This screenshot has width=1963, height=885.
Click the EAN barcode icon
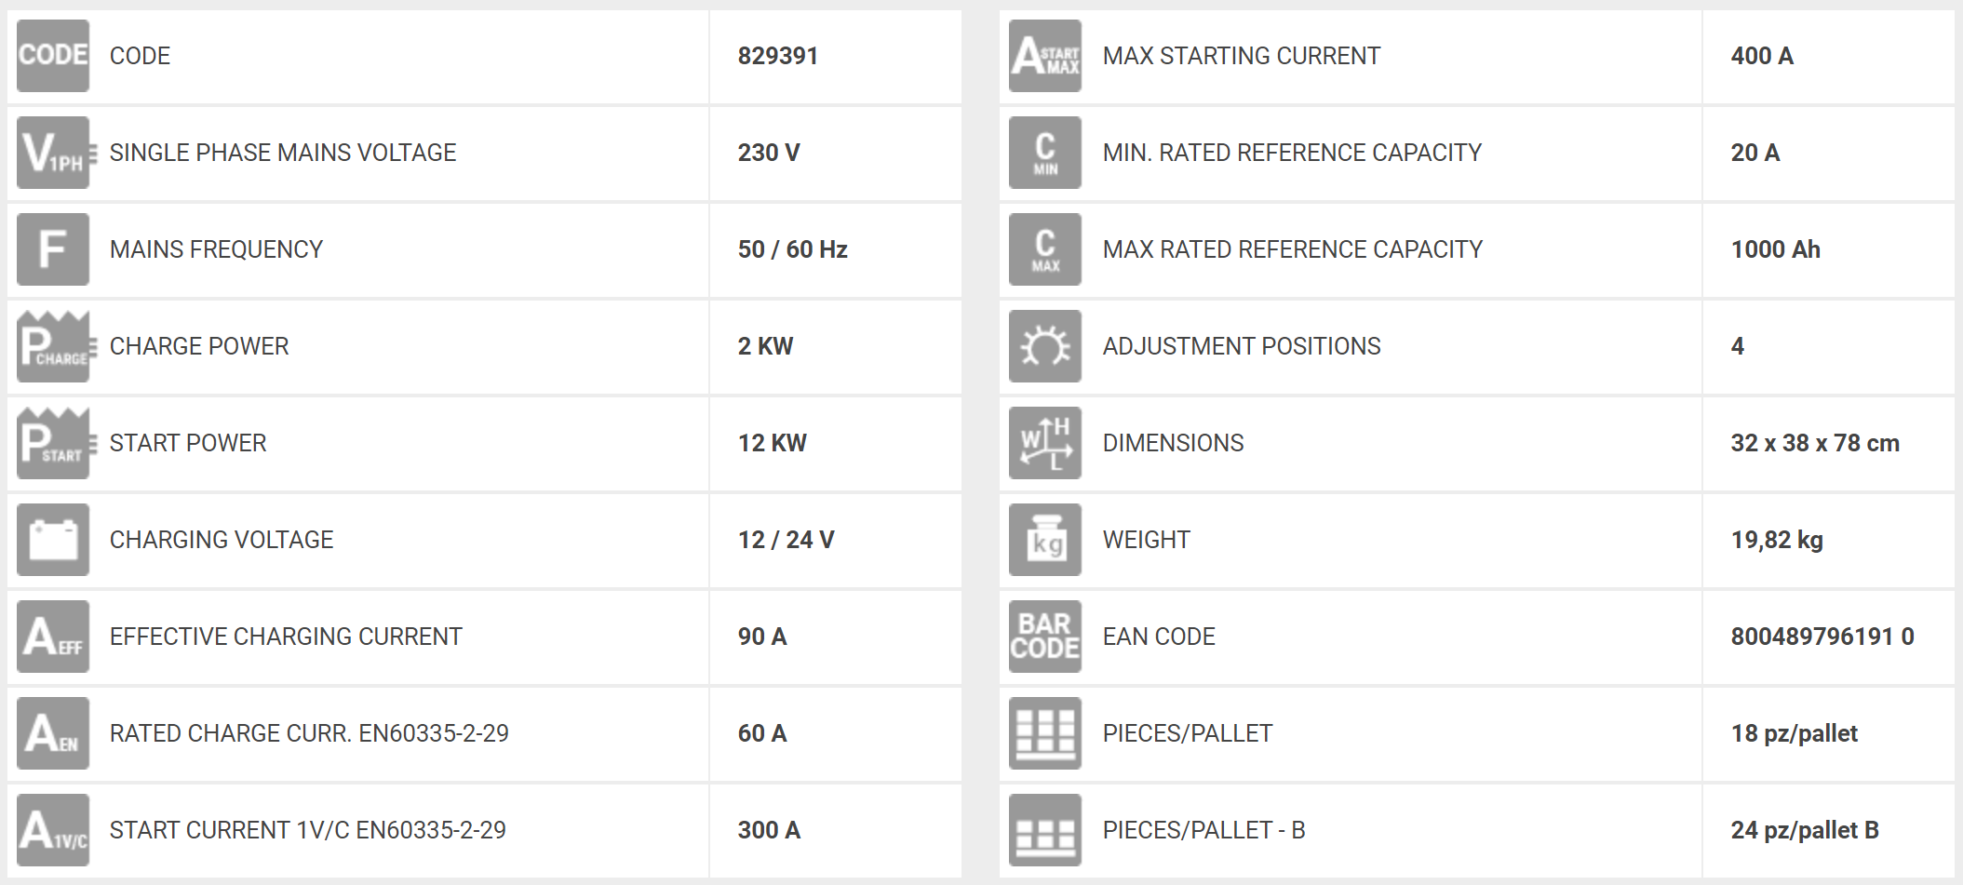[x=1045, y=637]
